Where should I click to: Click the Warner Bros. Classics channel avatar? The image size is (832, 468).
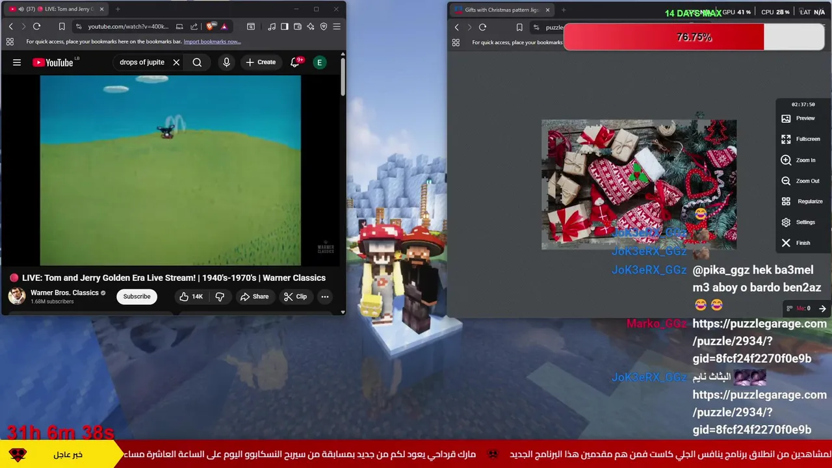pyautogui.click(x=17, y=296)
